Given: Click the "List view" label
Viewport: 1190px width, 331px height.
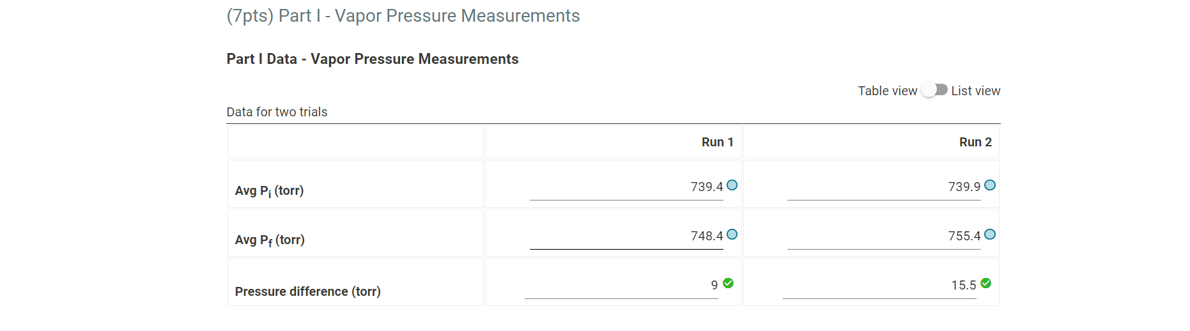Looking at the screenshot, I should click(975, 91).
